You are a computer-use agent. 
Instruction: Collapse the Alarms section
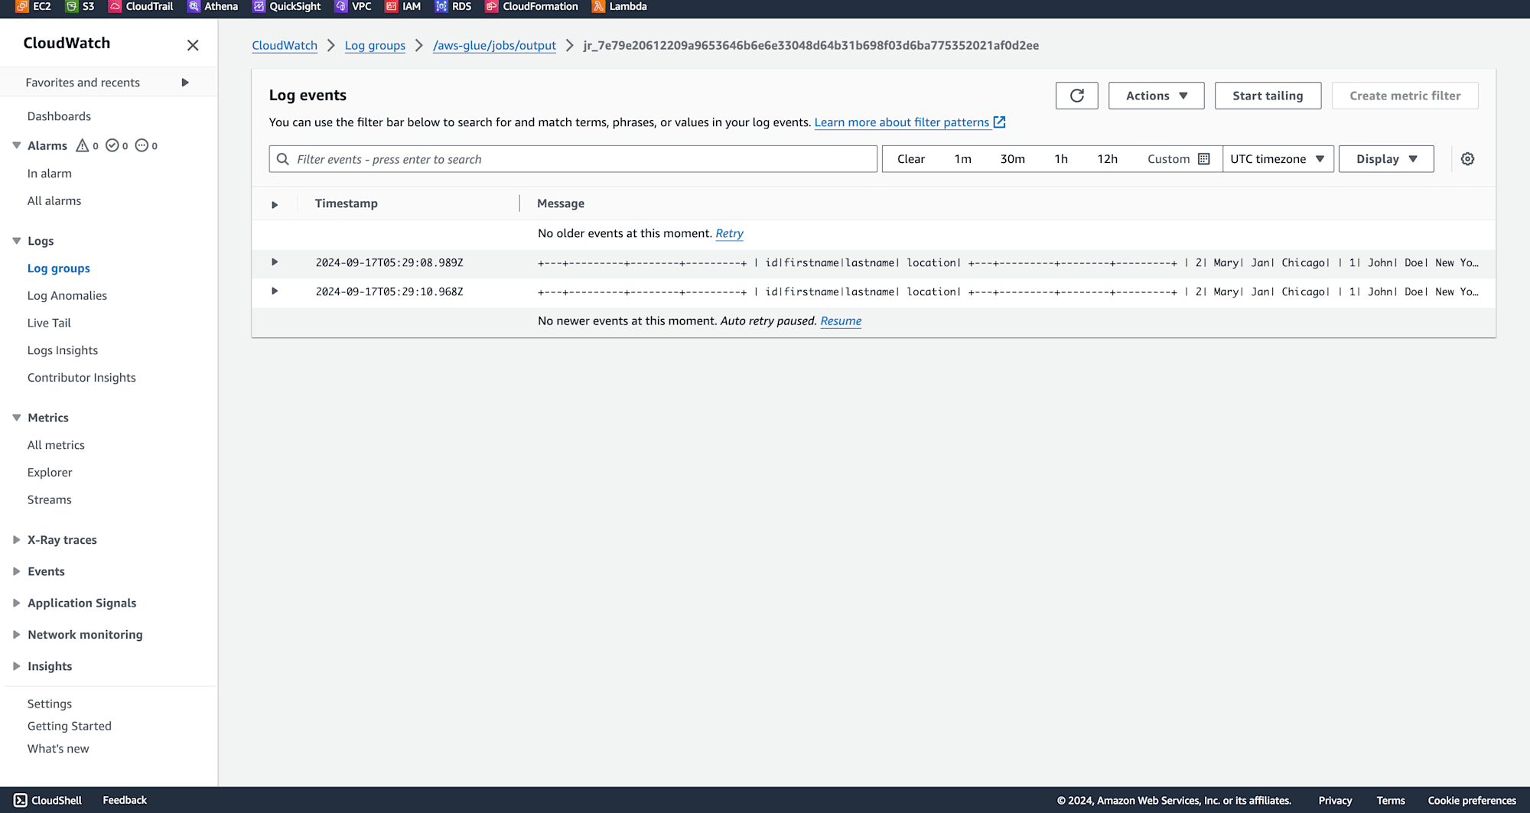pos(16,145)
